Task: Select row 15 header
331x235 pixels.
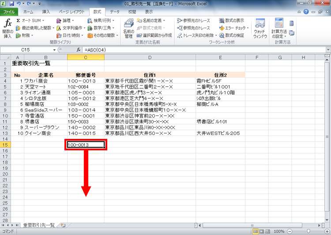Action: pyautogui.click(x=5, y=145)
